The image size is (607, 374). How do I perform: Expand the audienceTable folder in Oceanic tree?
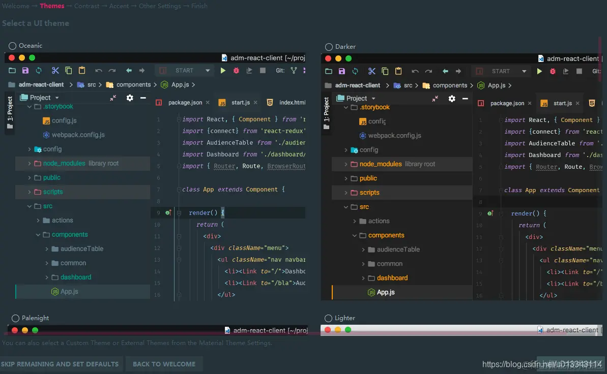(x=46, y=249)
